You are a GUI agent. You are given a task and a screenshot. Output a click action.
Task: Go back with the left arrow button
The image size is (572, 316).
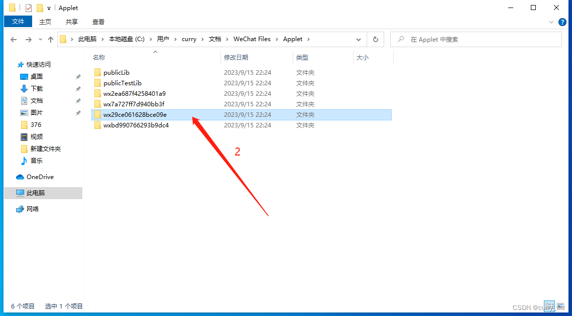tap(14, 39)
